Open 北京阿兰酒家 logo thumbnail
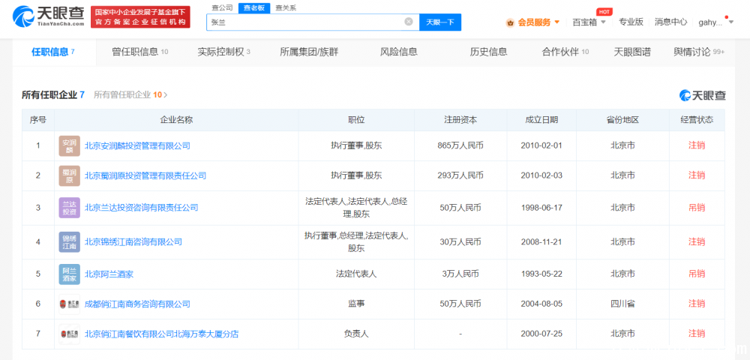The height and width of the screenshot is (360, 750). pos(69,274)
